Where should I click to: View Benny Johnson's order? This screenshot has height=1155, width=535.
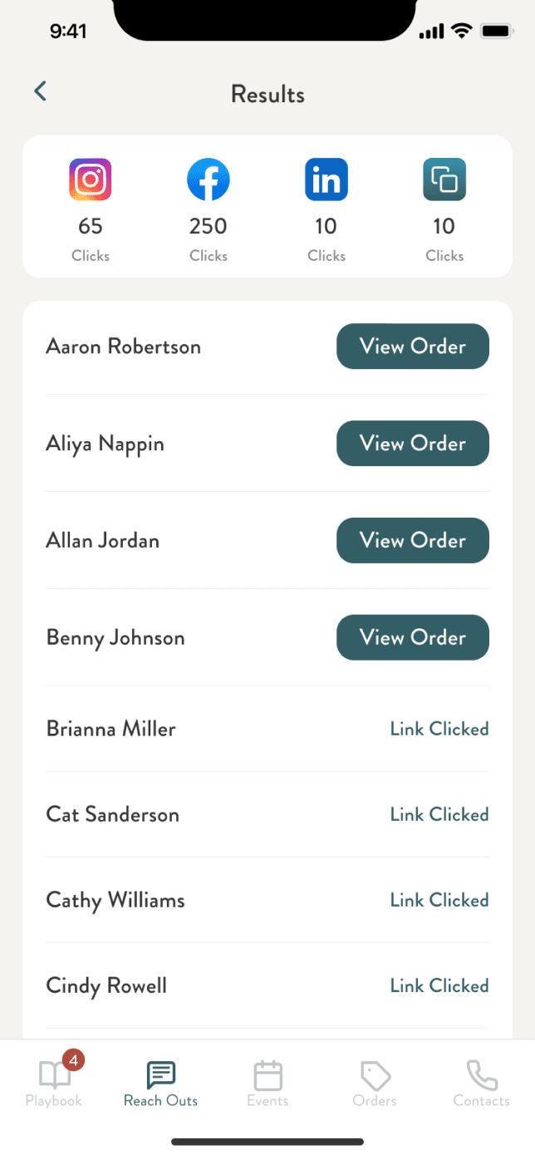click(x=412, y=637)
